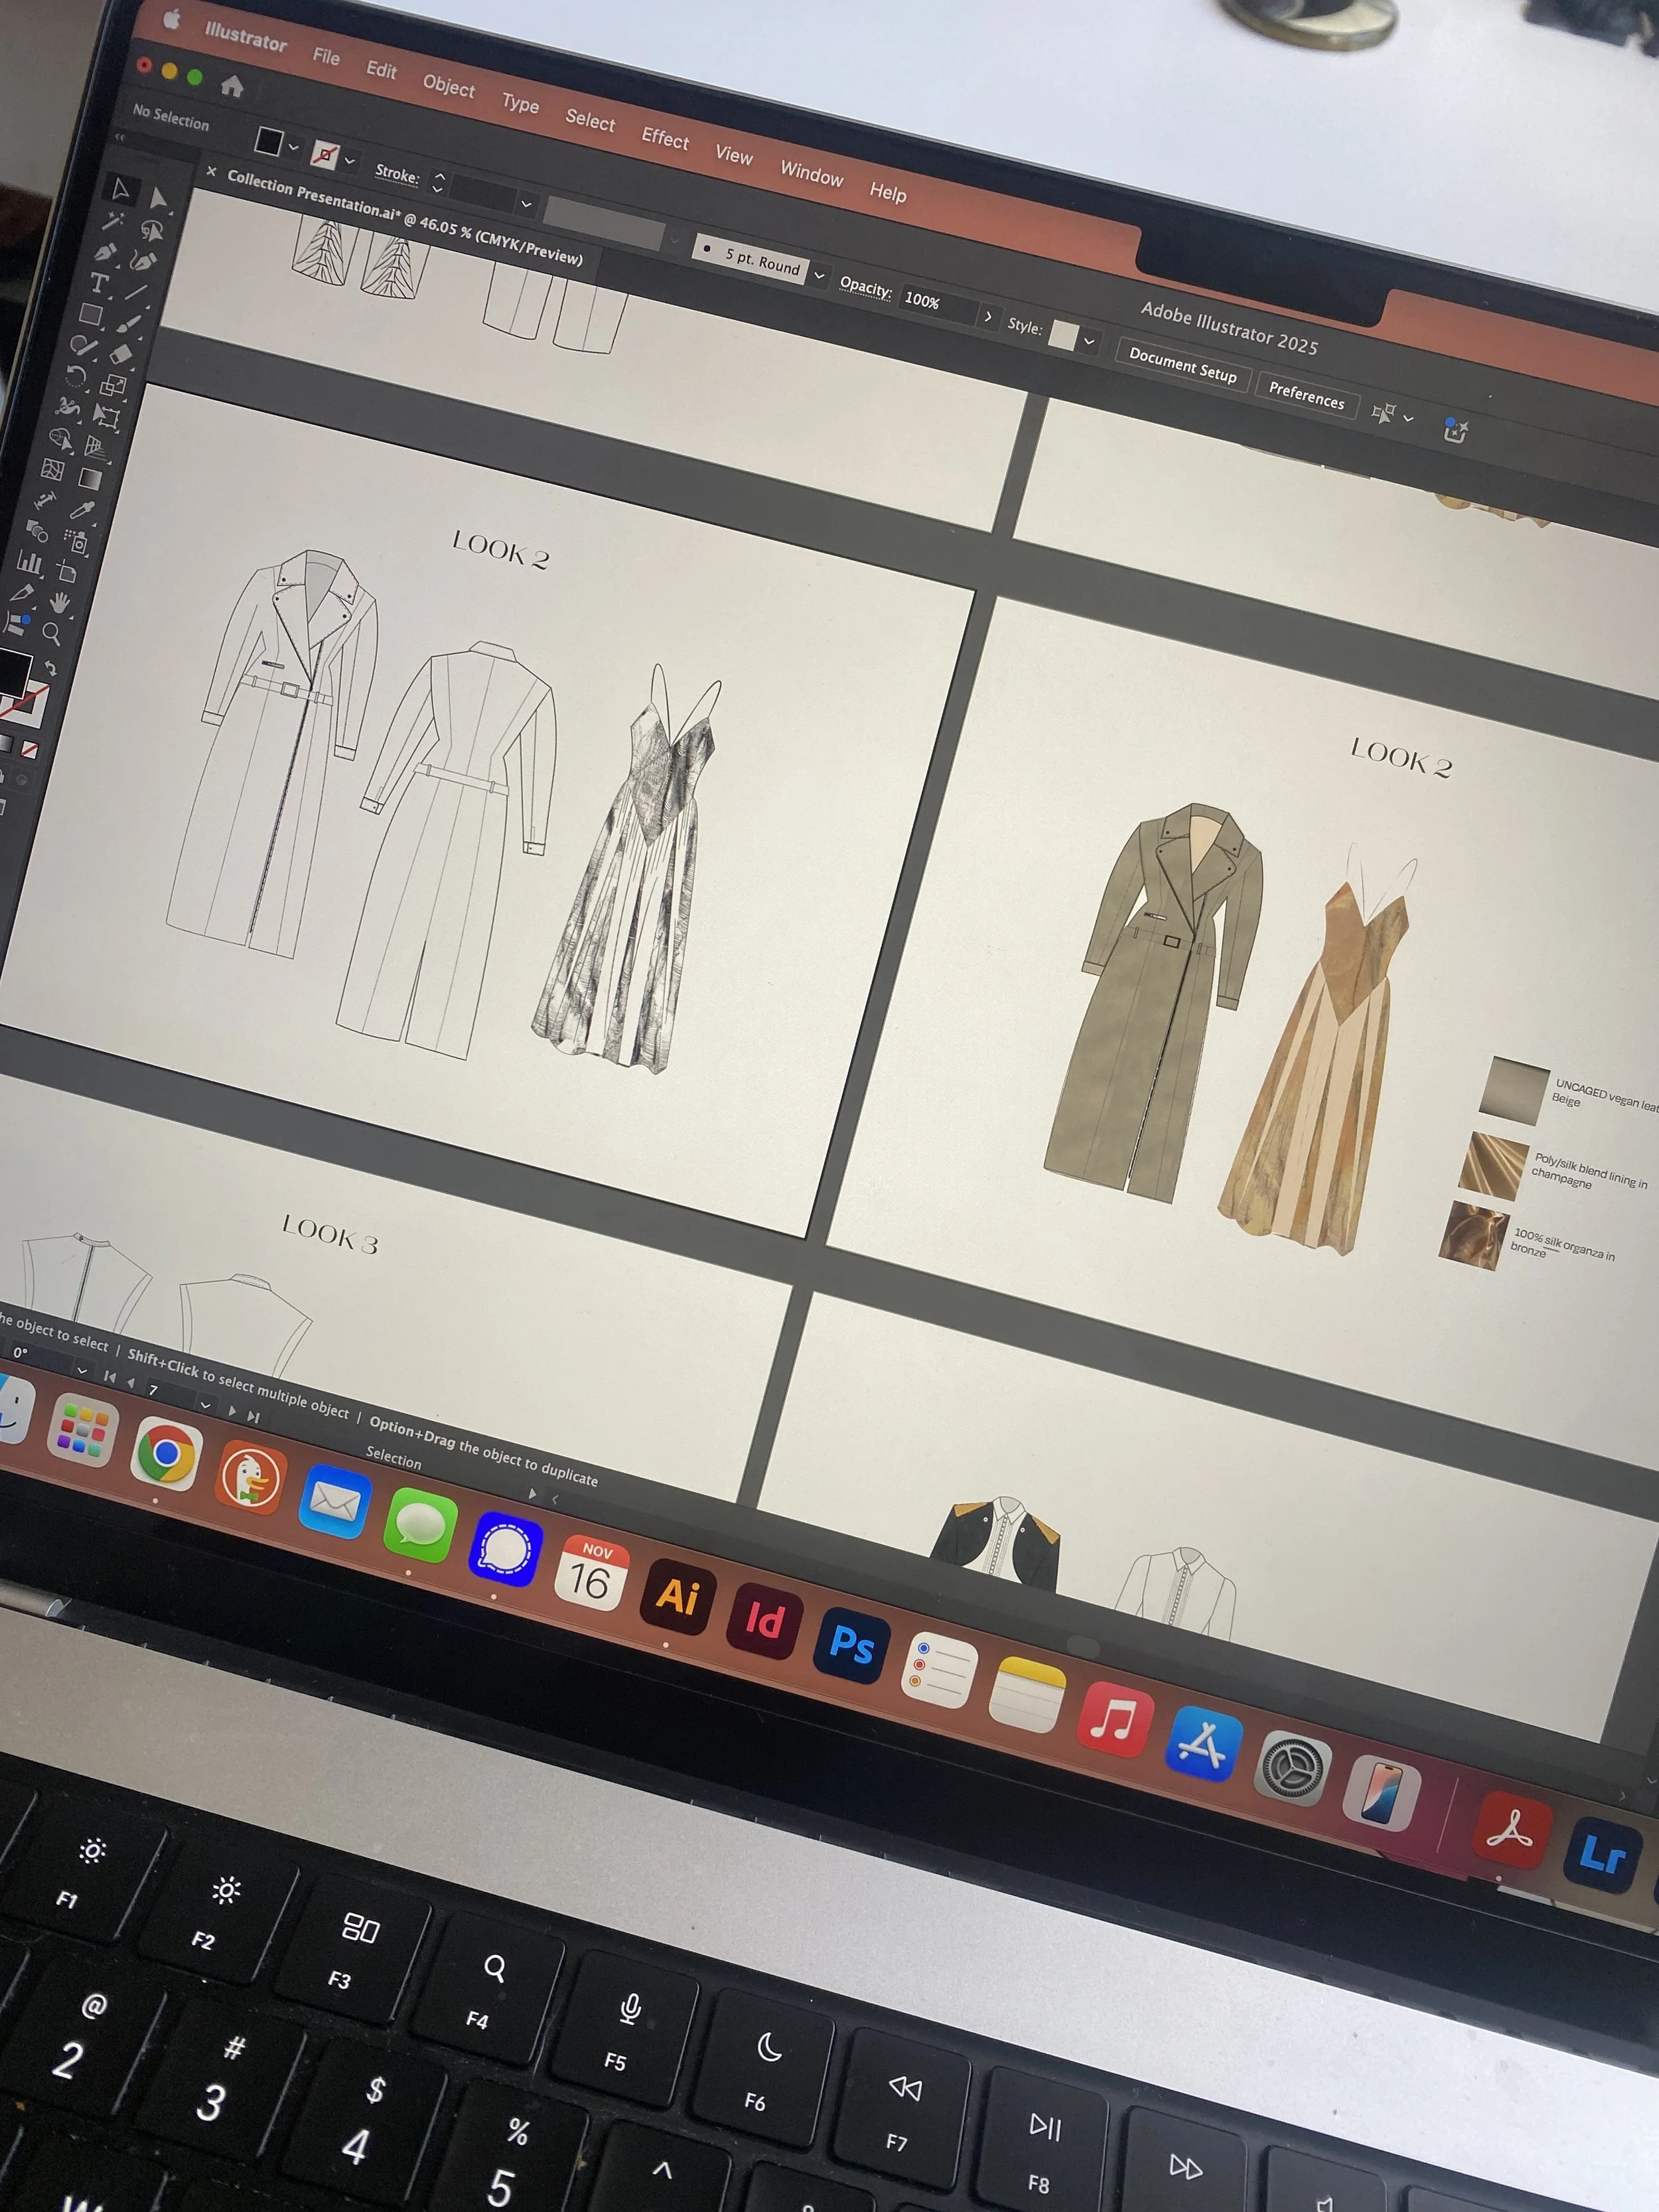Open the Type menu
1659x2212 pixels.
point(520,103)
